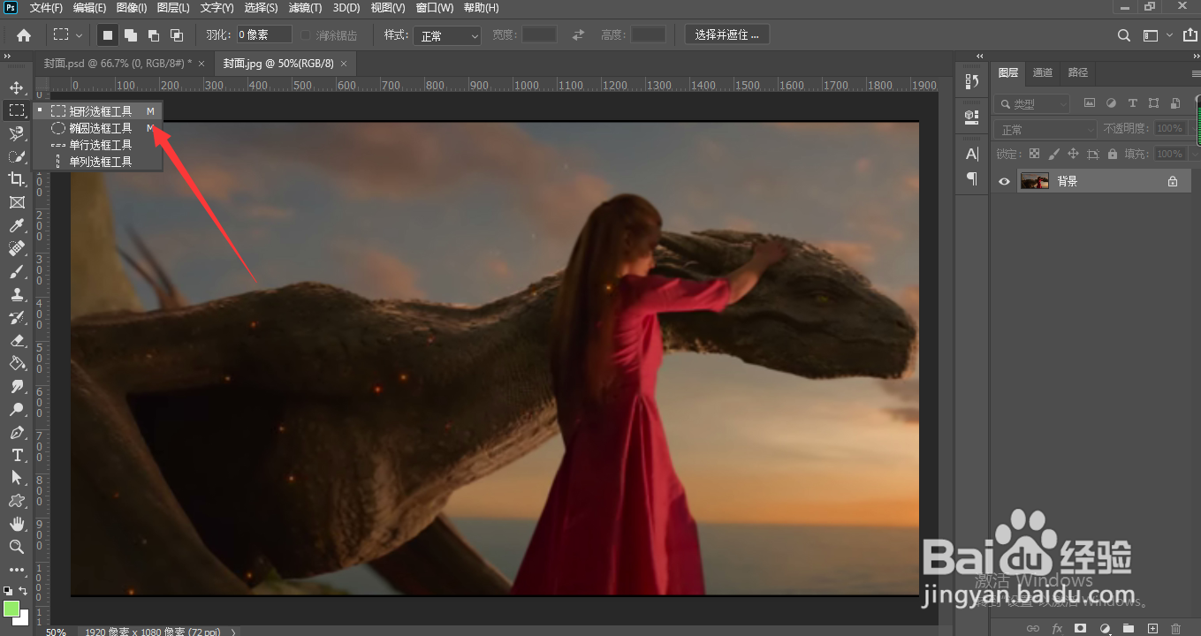Screen dimensions: 1201x636
Task: Click the 羽化 feather input field
Action: (264, 35)
